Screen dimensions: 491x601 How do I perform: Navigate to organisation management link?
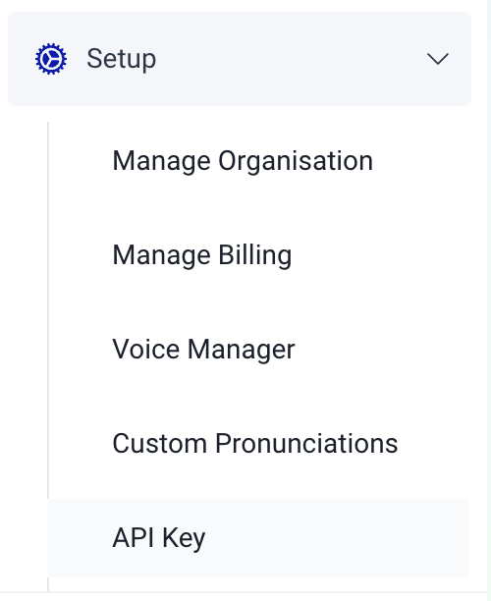pyautogui.click(x=243, y=161)
